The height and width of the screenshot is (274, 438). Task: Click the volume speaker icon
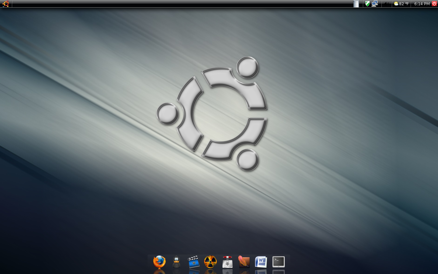point(387,4)
